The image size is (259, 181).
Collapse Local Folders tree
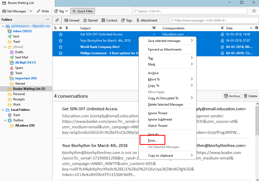[3, 110]
